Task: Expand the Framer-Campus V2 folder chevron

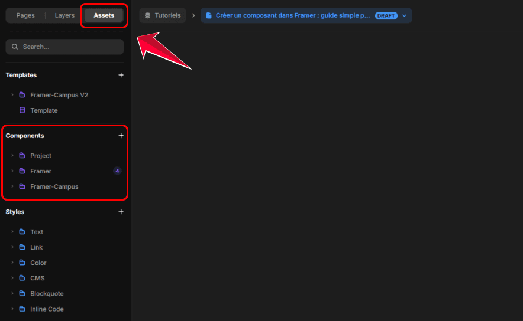Action: pyautogui.click(x=12, y=95)
